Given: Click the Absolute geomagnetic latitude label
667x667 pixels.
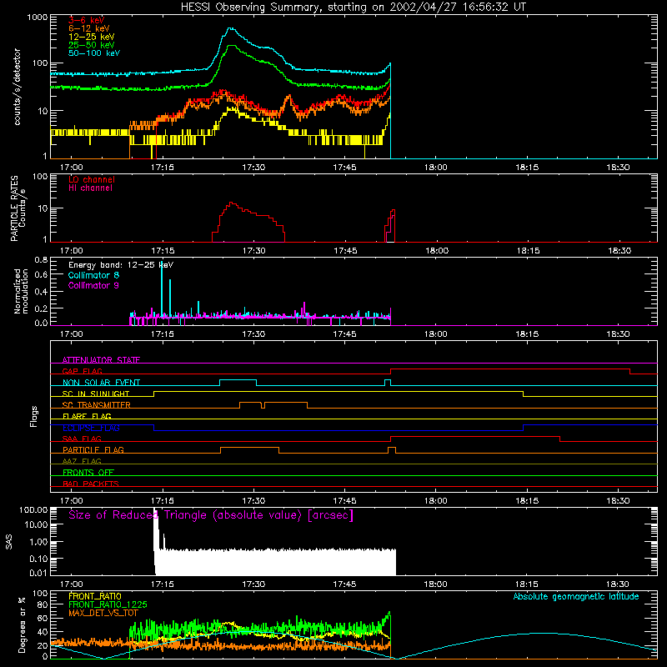Looking at the screenshot, I should pyautogui.click(x=576, y=596).
